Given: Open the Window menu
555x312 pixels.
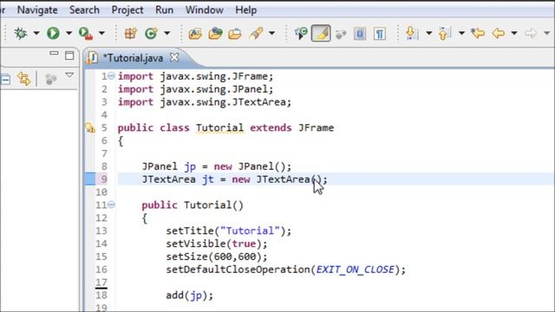Looking at the screenshot, I should point(205,10).
